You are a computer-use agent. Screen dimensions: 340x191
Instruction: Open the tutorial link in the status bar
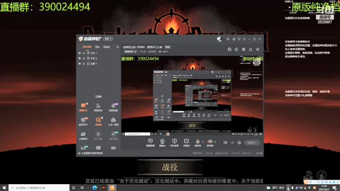(x=91, y=153)
